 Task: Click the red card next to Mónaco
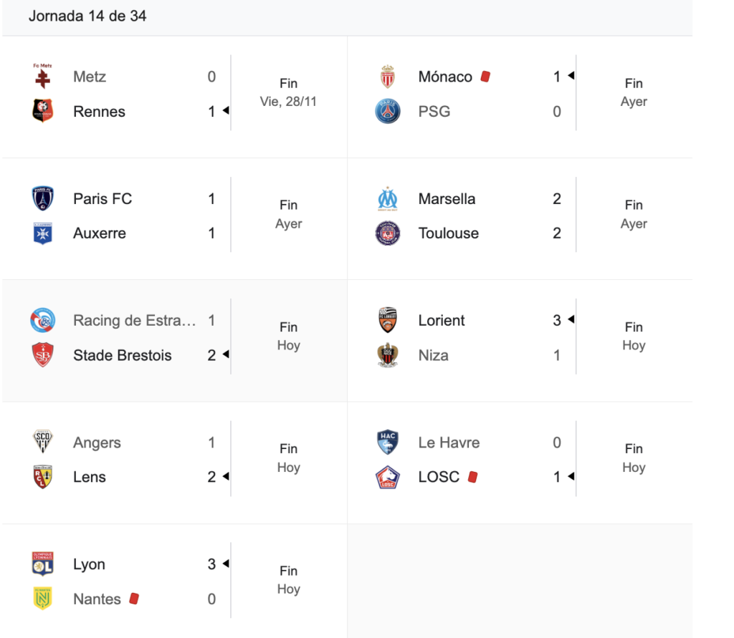coord(485,76)
